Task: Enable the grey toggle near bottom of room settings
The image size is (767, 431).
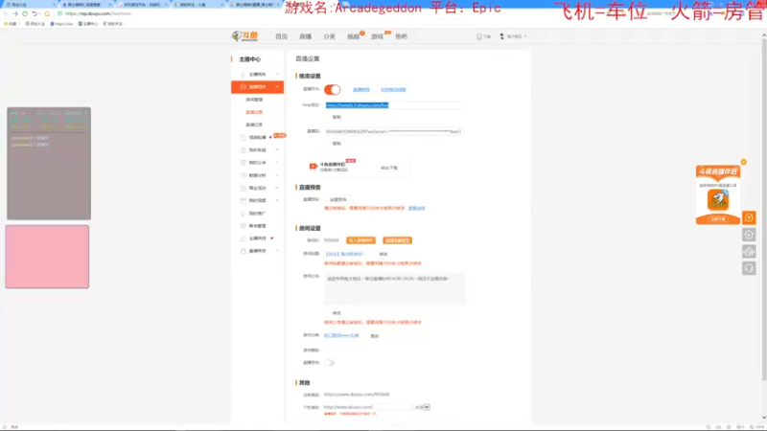Action: 329,363
